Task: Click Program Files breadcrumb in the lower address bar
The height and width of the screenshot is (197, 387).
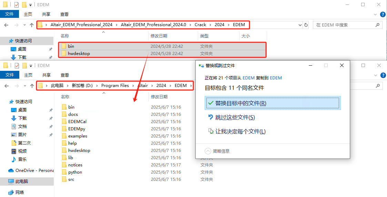Action: point(115,86)
